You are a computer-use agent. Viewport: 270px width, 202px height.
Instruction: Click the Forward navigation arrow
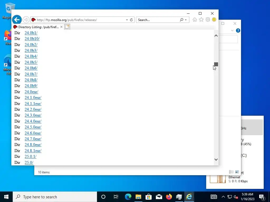26,20
